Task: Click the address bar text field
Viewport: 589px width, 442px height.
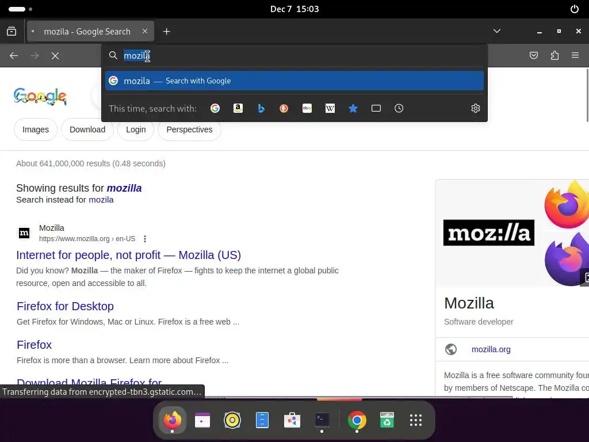Action: 294,56
